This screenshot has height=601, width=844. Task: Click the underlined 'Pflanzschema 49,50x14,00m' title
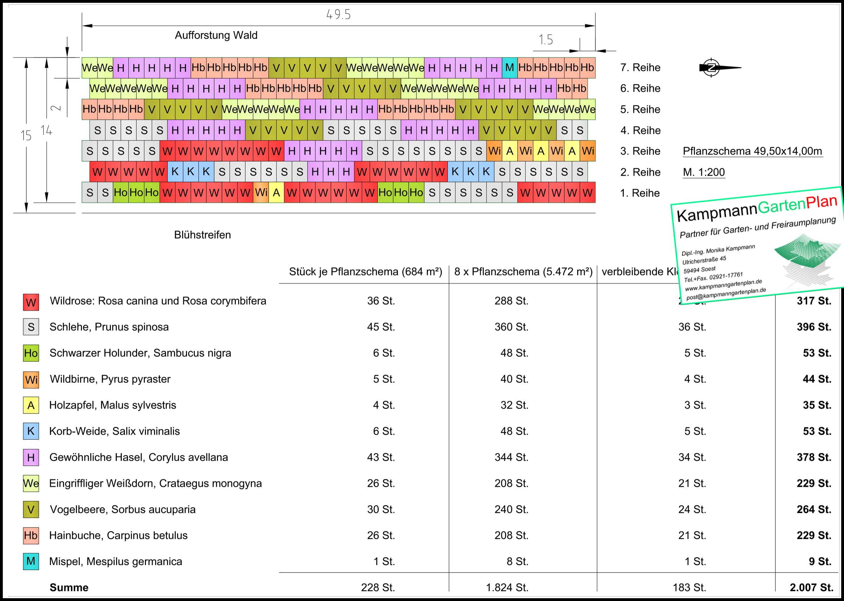pos(753,151)
